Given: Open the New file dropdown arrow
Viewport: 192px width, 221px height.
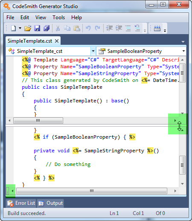Looking at the screenshot, I should (x=20, y=28).
